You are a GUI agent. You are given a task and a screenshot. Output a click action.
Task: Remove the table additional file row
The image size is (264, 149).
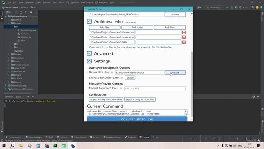click(x=184, y=42)
